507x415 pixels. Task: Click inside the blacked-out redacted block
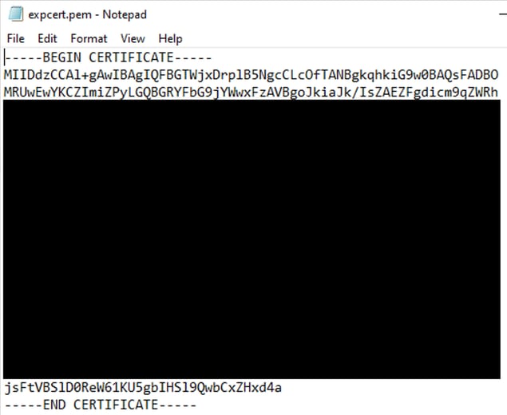click(252, 239)
